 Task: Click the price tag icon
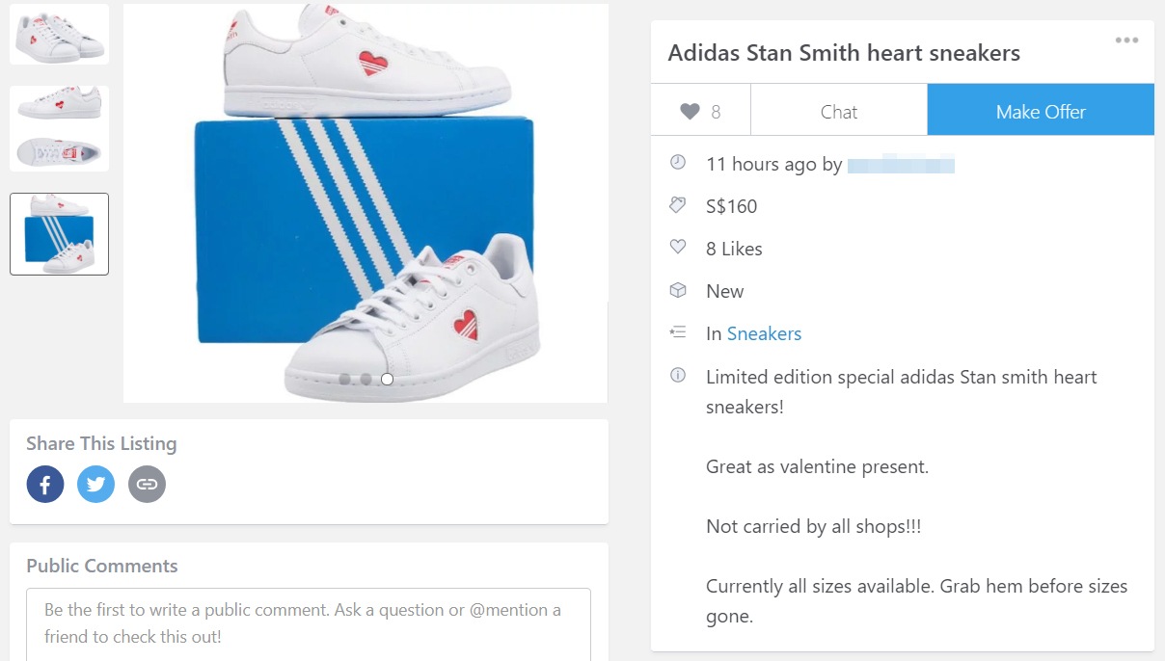pos(678,205)
